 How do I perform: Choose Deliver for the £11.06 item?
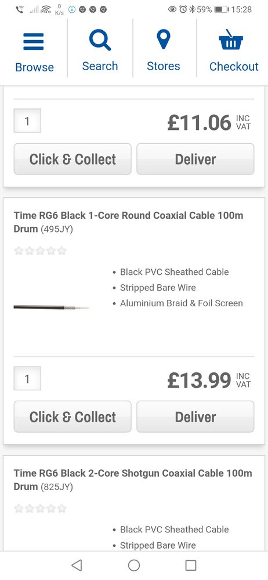pos(195,159)
